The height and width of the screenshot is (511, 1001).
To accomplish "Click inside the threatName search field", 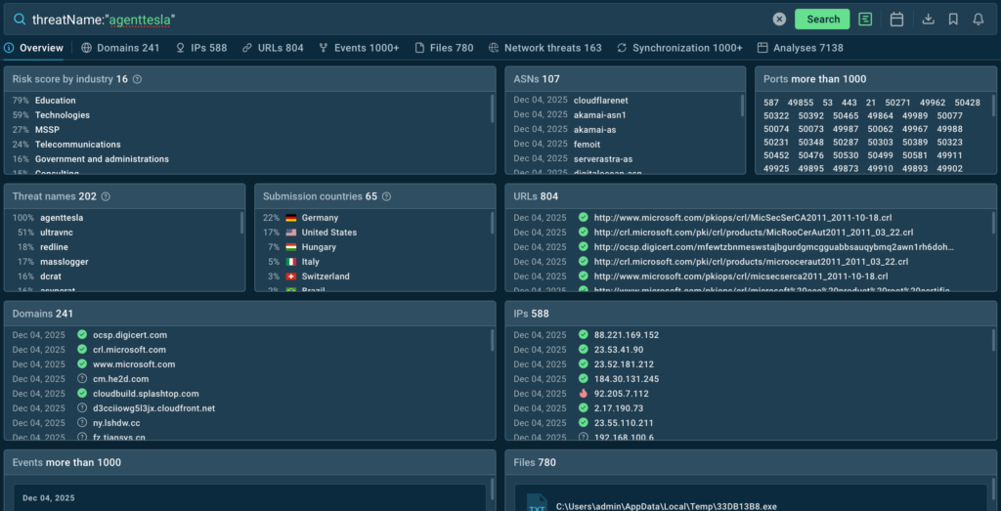I will tap(391, 19).
